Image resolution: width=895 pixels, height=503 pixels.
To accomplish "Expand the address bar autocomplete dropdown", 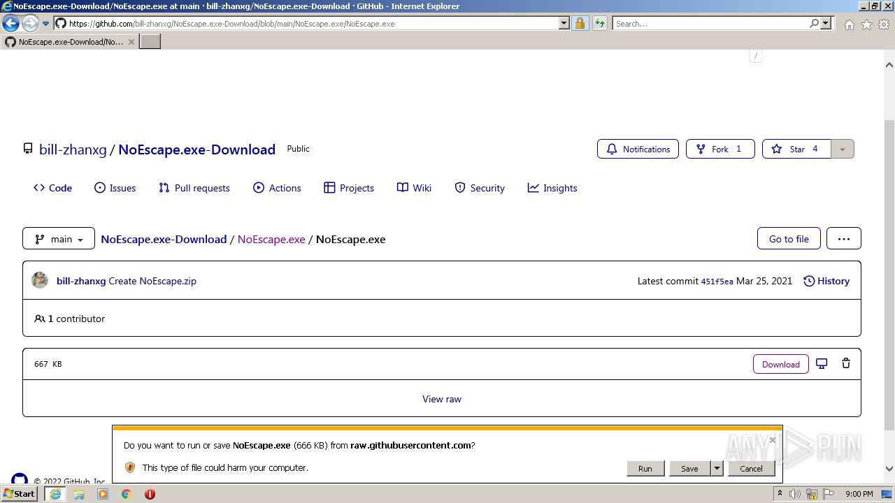I will coord(564,23).
